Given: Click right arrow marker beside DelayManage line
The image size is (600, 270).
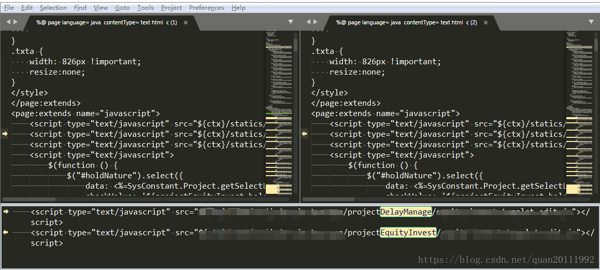Looking at the screenshot, I should point(6,211).
